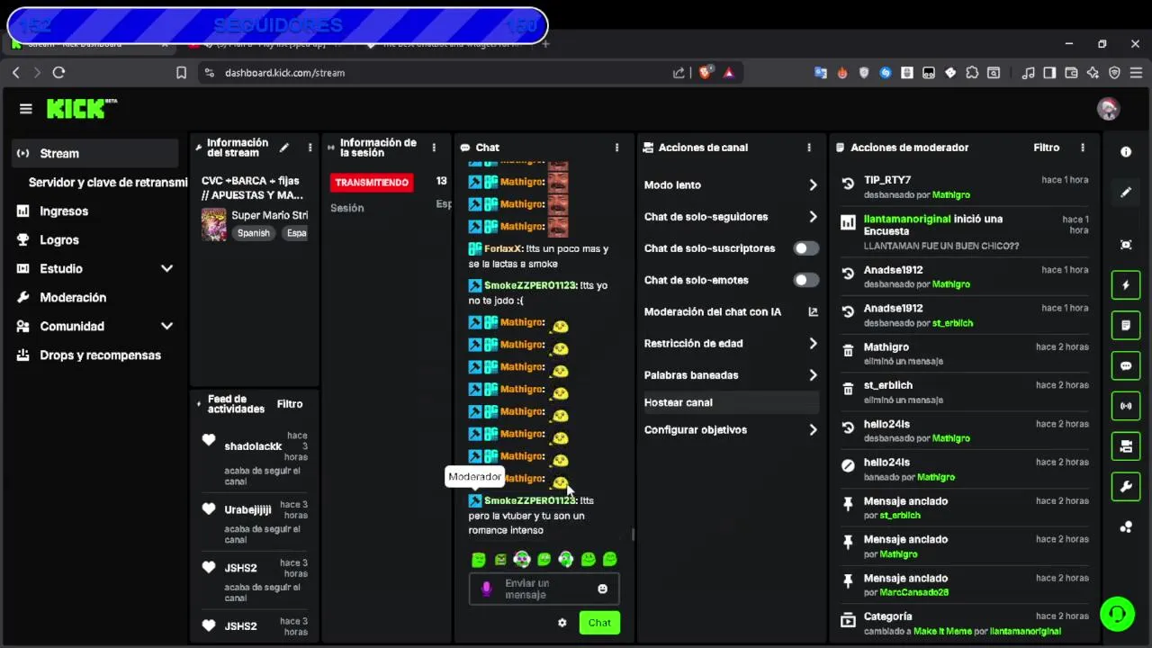The height and width of the screenshot is (648, 1152).
Task: Open the Logros sidebar item
Action: [x=94, y=239]
